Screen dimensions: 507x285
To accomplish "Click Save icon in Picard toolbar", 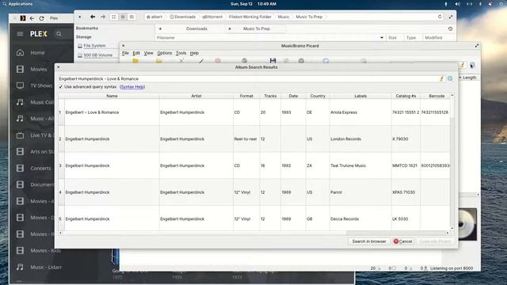I will (273, 60).
